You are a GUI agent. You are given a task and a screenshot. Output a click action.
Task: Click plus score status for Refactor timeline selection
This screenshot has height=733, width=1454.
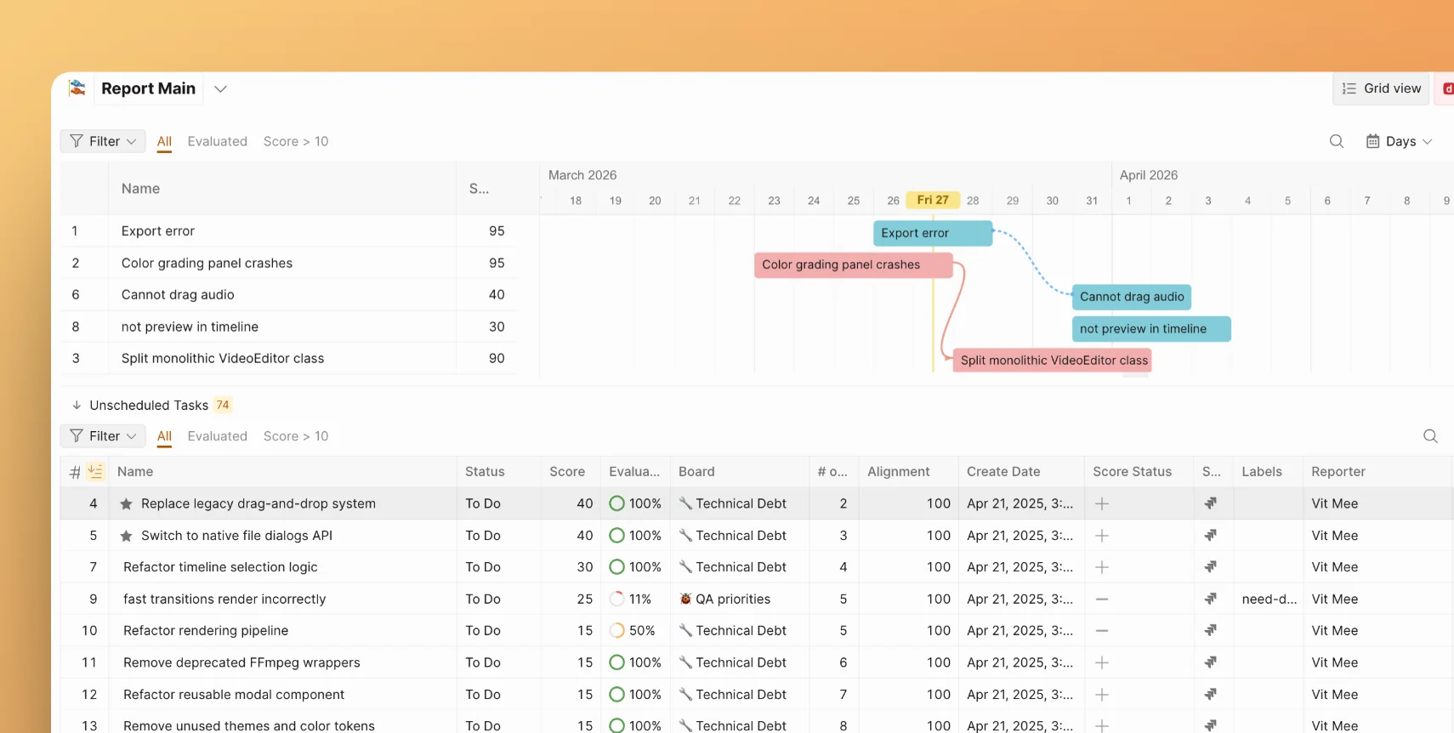tap(1101, 567)
